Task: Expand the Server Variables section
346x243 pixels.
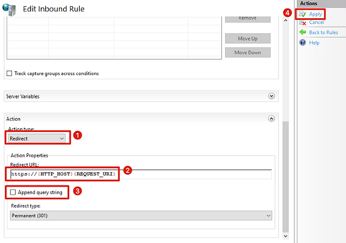Action: pos(271,96)
